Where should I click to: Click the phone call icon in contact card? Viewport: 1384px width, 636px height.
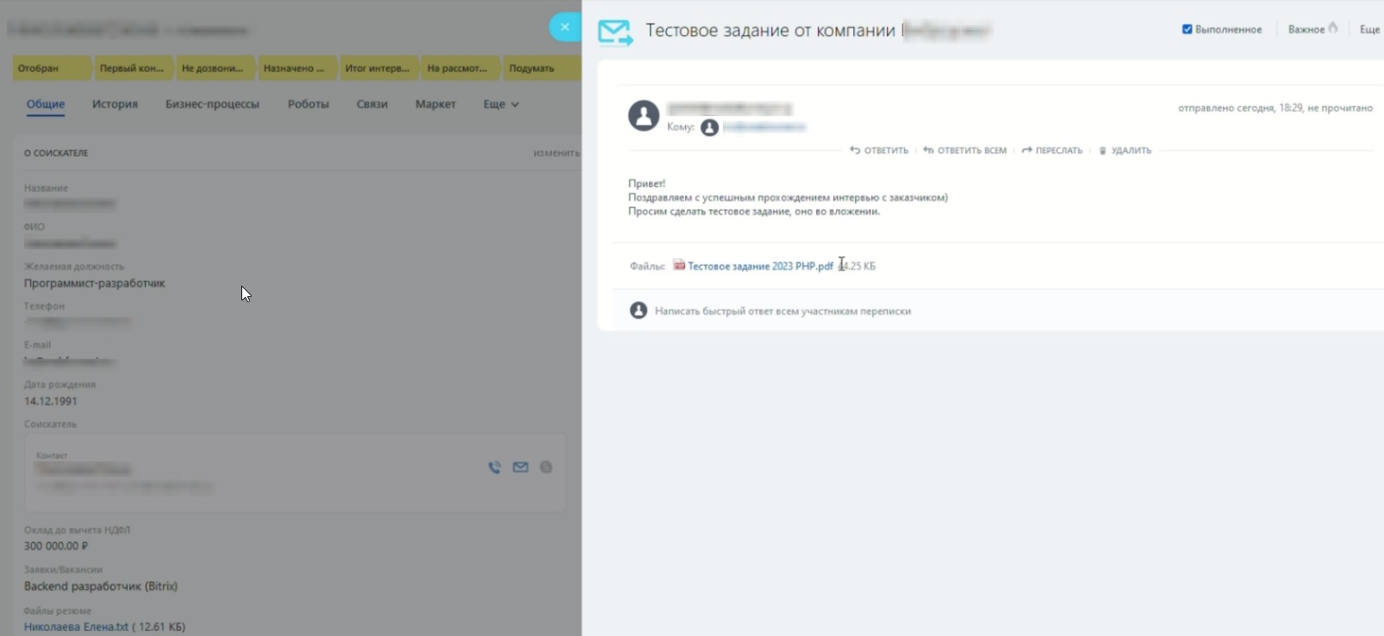(x=495, y=467)
